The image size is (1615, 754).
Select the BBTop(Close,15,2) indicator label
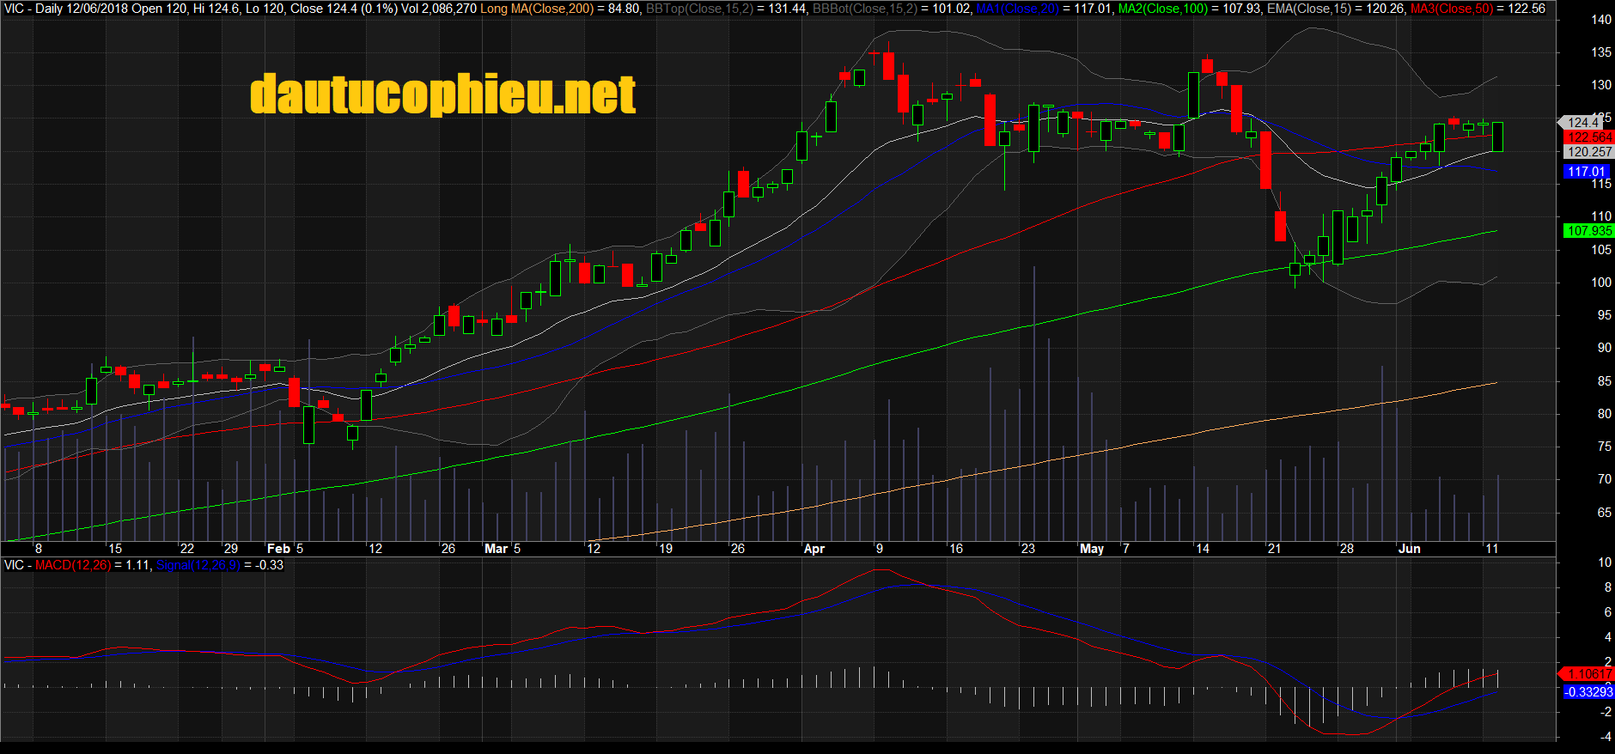(x=701, y=9)
